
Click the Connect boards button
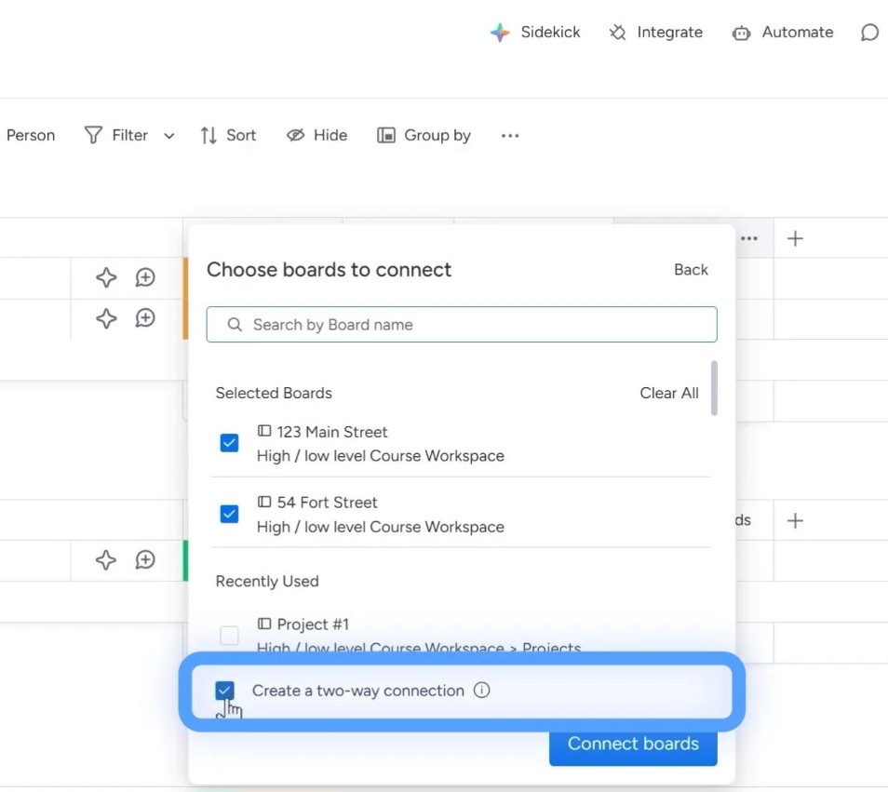coord(633,744)
